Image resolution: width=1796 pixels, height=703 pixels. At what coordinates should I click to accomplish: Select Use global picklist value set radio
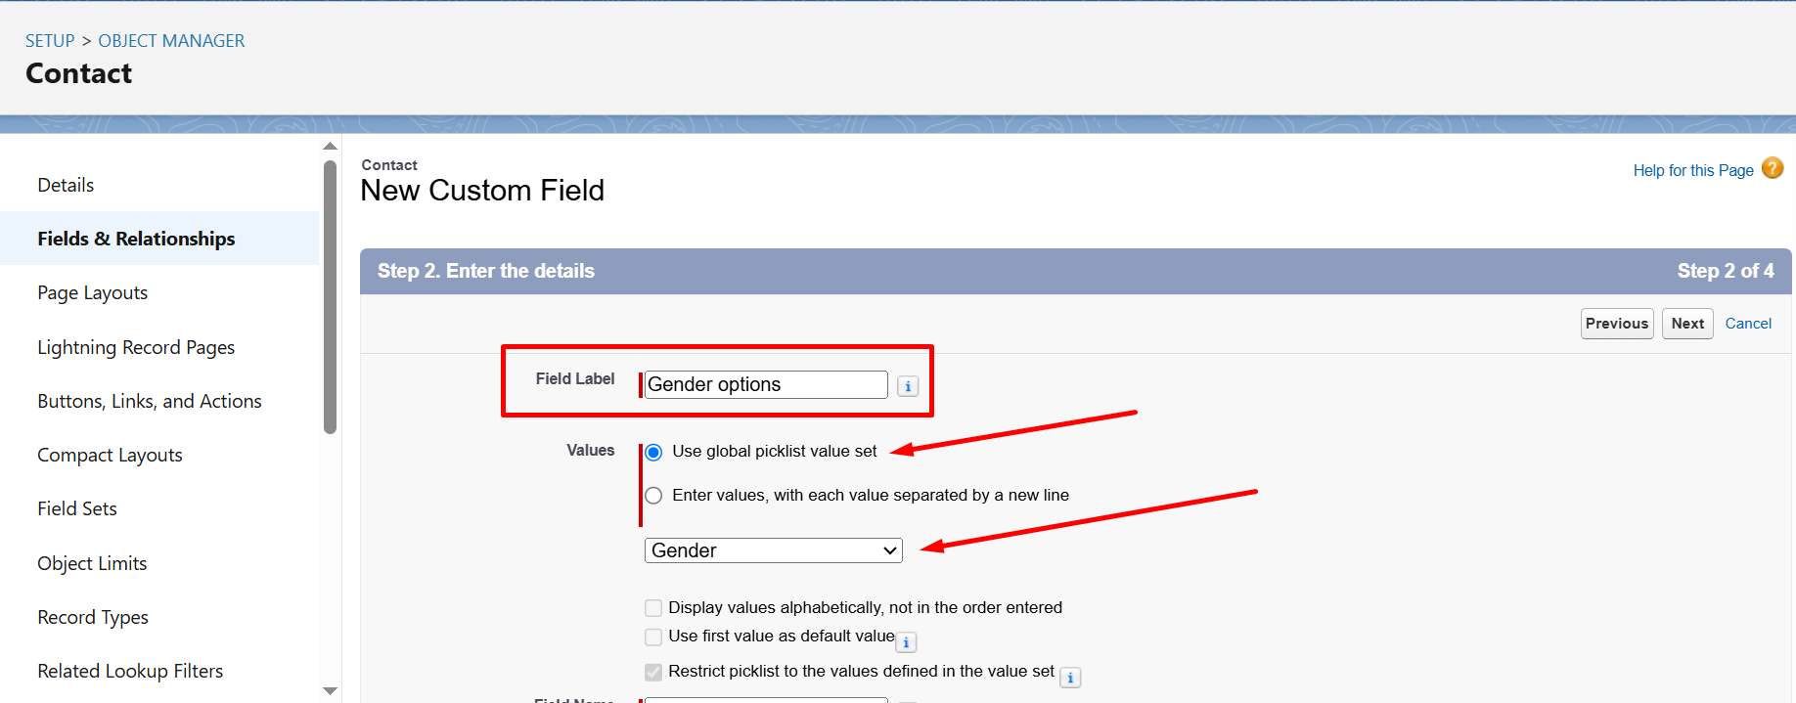(653, 452)
